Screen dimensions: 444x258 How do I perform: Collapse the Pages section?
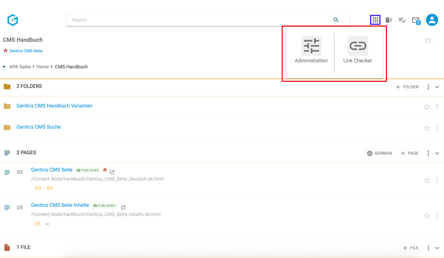pos(437,153)
